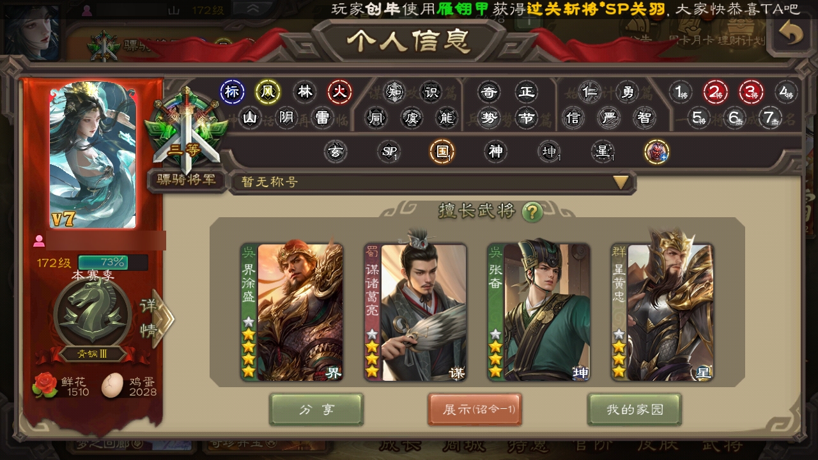818x460 pixels.
Task: Open the help question mark beside 擅长武将
Action: click(x=532, y=211)
